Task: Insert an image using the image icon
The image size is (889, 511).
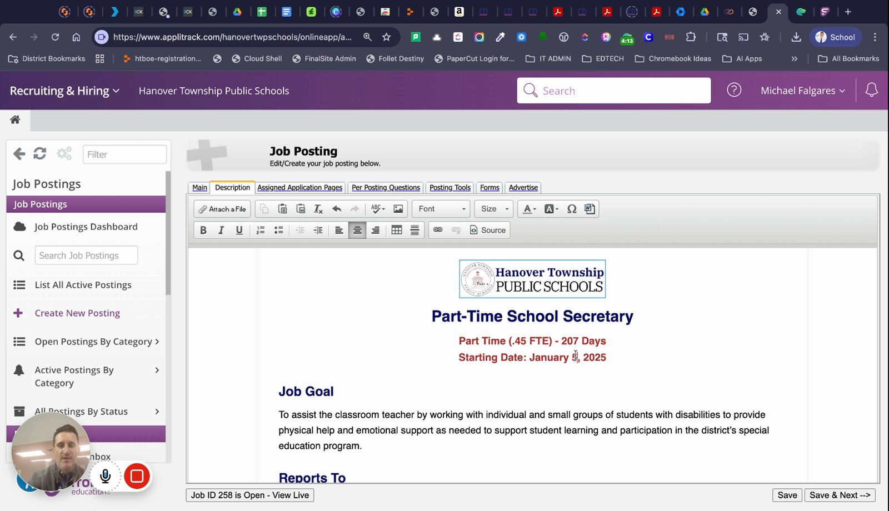Action: pos(398,209)
